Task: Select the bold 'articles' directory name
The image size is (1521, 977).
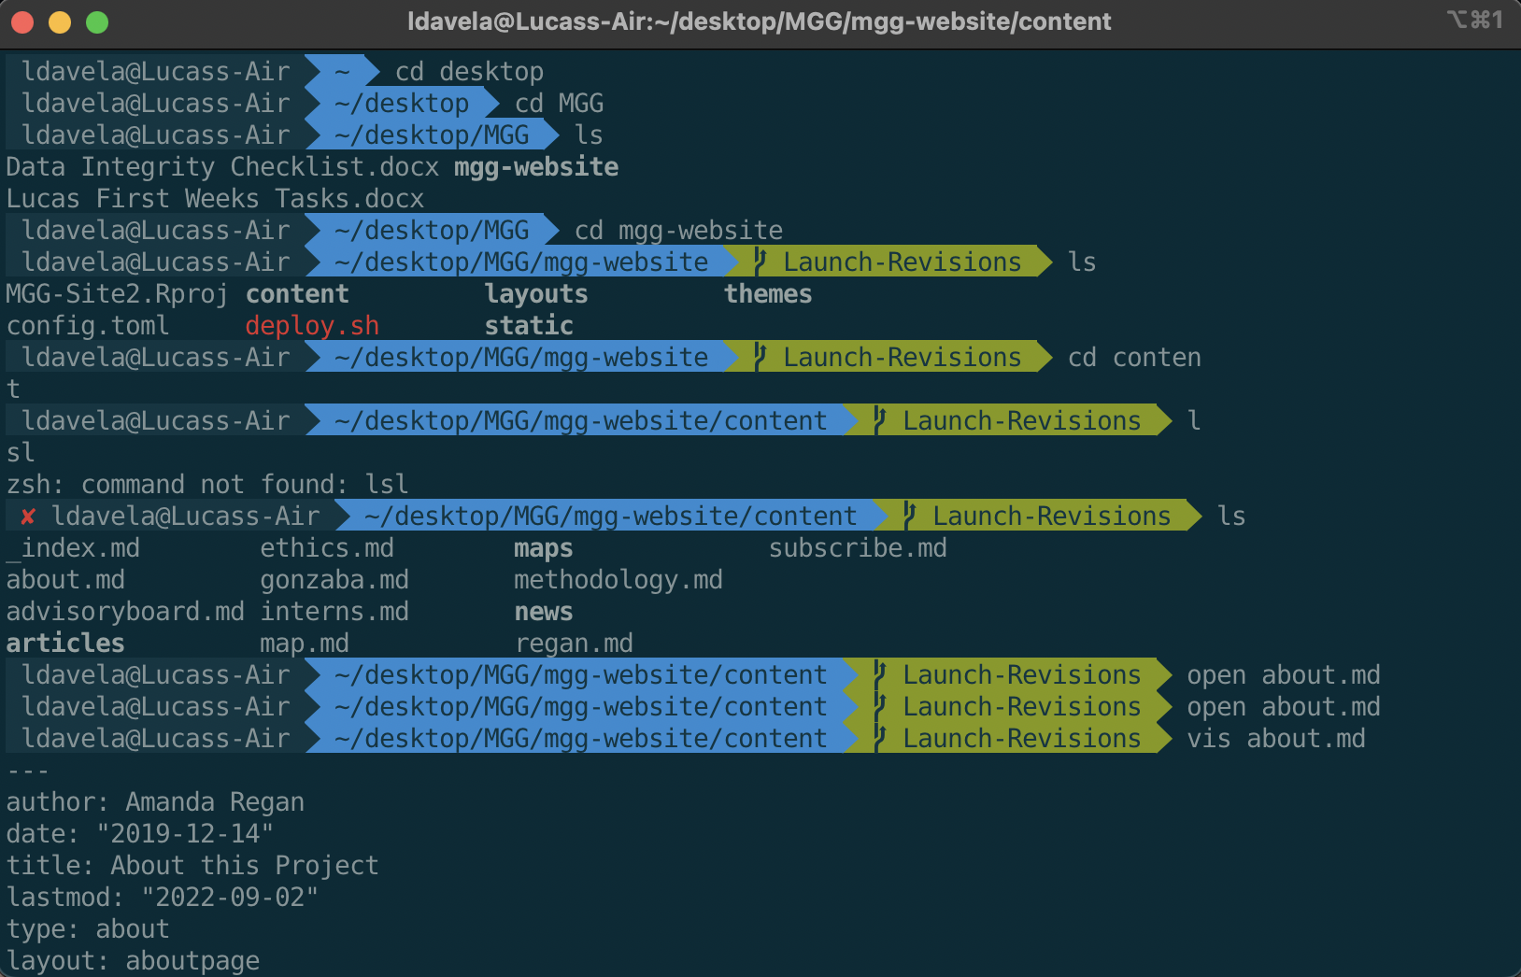Action: (x=65, y=644)
